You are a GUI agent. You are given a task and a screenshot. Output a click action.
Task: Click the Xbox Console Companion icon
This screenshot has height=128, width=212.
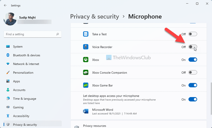coord(86,72)
